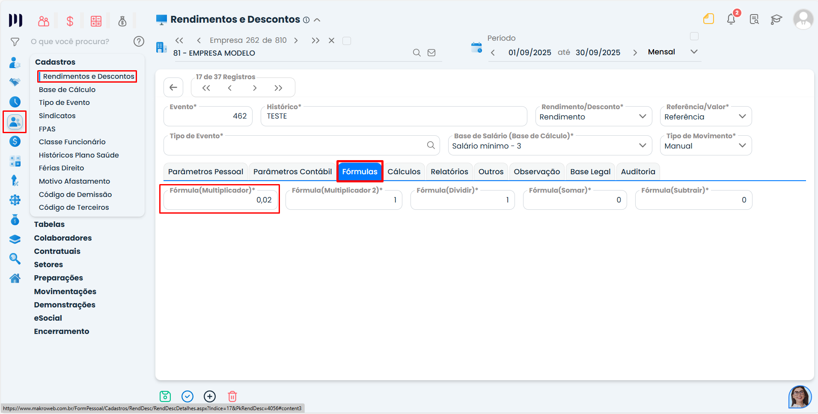Open the red spreadsheet grid module
Image resolution: width=818 pixels, height=414 pixels.
96,21
